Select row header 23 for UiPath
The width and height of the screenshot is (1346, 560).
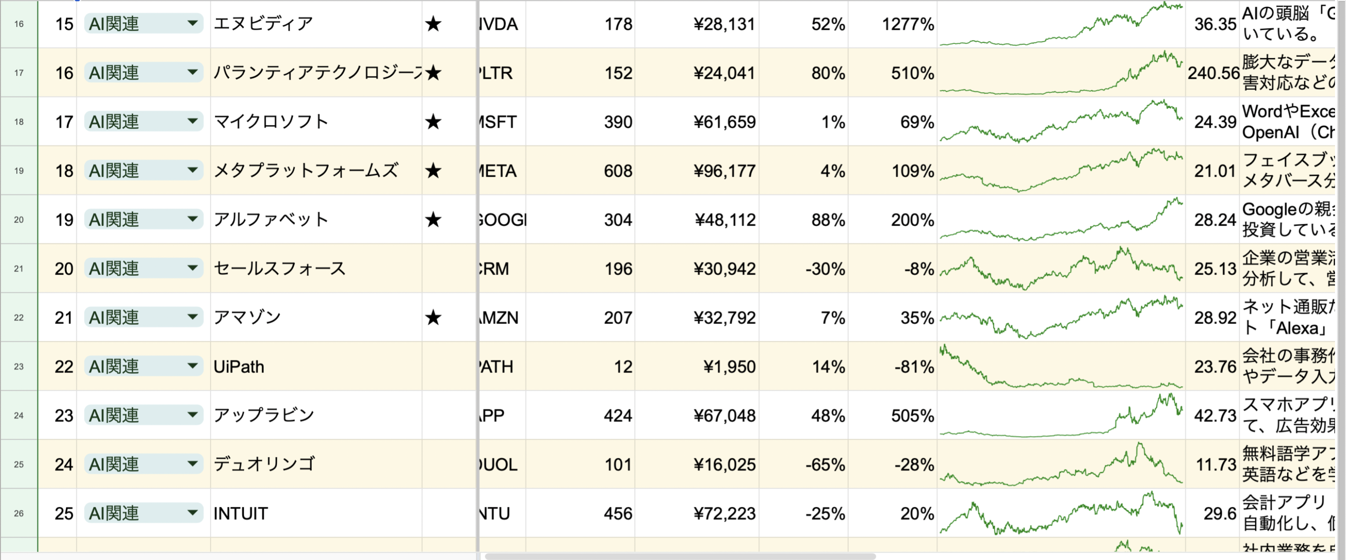[x=19, y=367]
